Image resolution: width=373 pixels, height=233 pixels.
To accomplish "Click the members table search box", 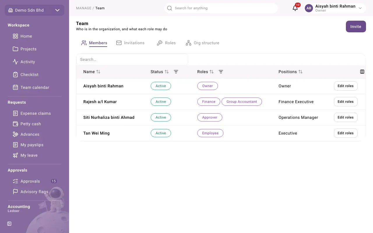I will (x=132, y=59).
